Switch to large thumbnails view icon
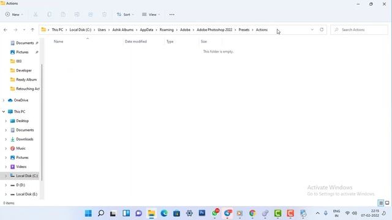The width and height of the screenshot is (392, 220). (x=387, y=203)
